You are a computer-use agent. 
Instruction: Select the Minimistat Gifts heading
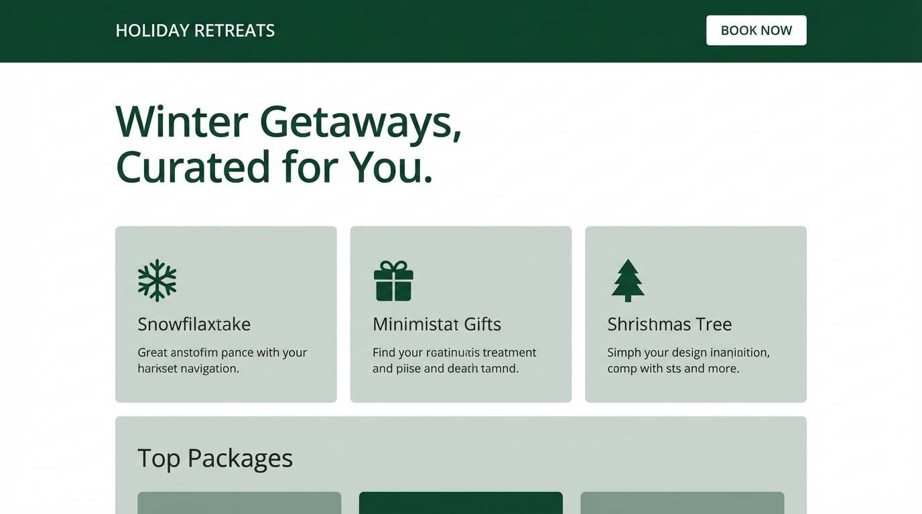click(436, 324)
